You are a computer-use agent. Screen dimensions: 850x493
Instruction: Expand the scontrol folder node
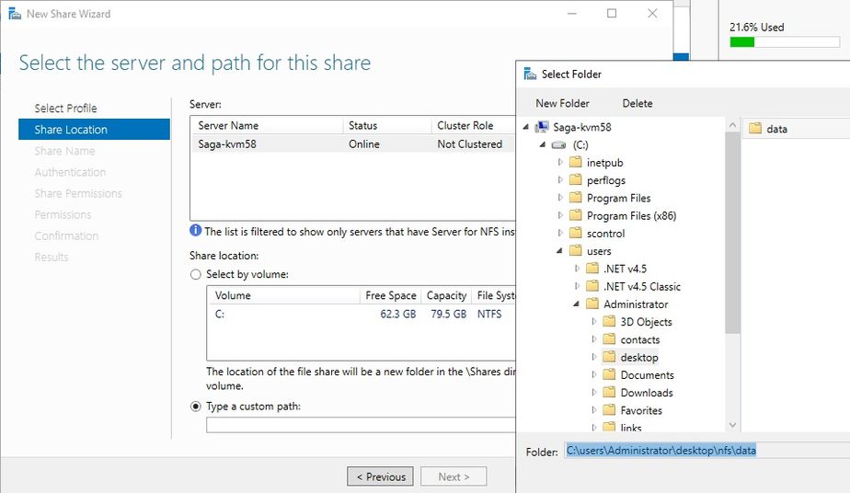coord(560,234)
